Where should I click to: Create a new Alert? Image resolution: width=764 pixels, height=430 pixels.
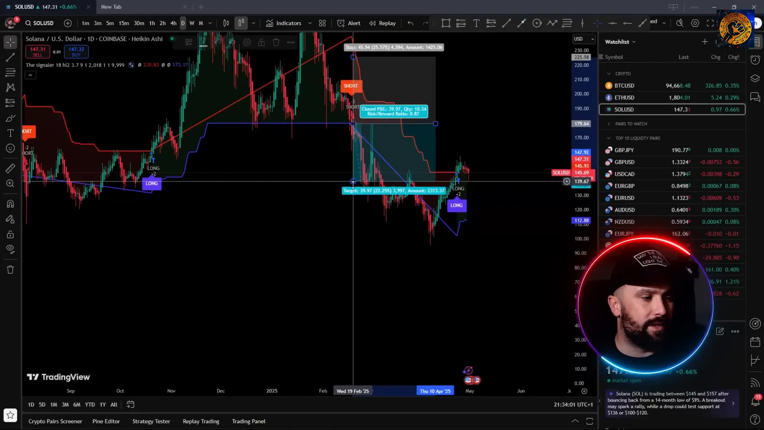(x=349, y=23)
